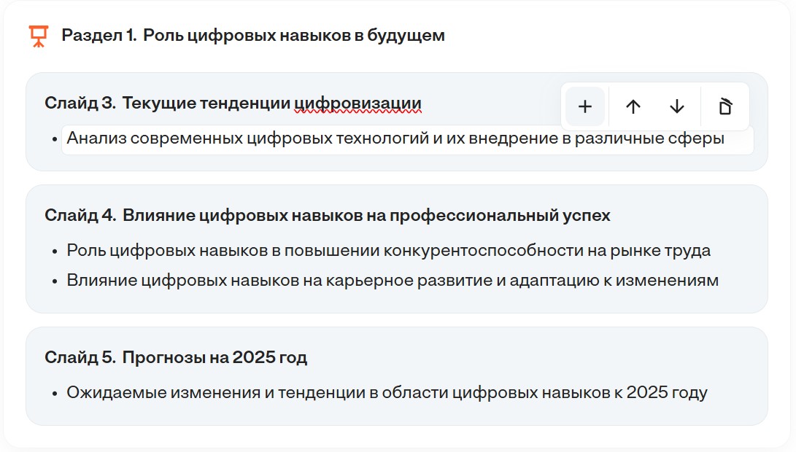Move slide 3 down using the down arrow
Image resolution: width=796 pixels, height=452 pixels.
coord(676,106)
